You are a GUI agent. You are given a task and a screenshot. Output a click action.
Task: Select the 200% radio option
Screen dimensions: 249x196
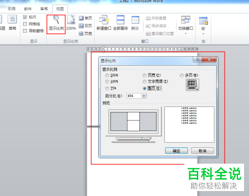[107, 76]
